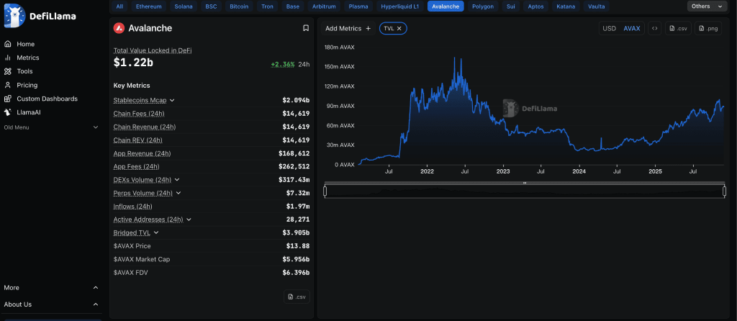Image resolution: width=737 pixels, height=321 pixels.
Task: Click the left handle of chart range slider
Action: point(325,191)
